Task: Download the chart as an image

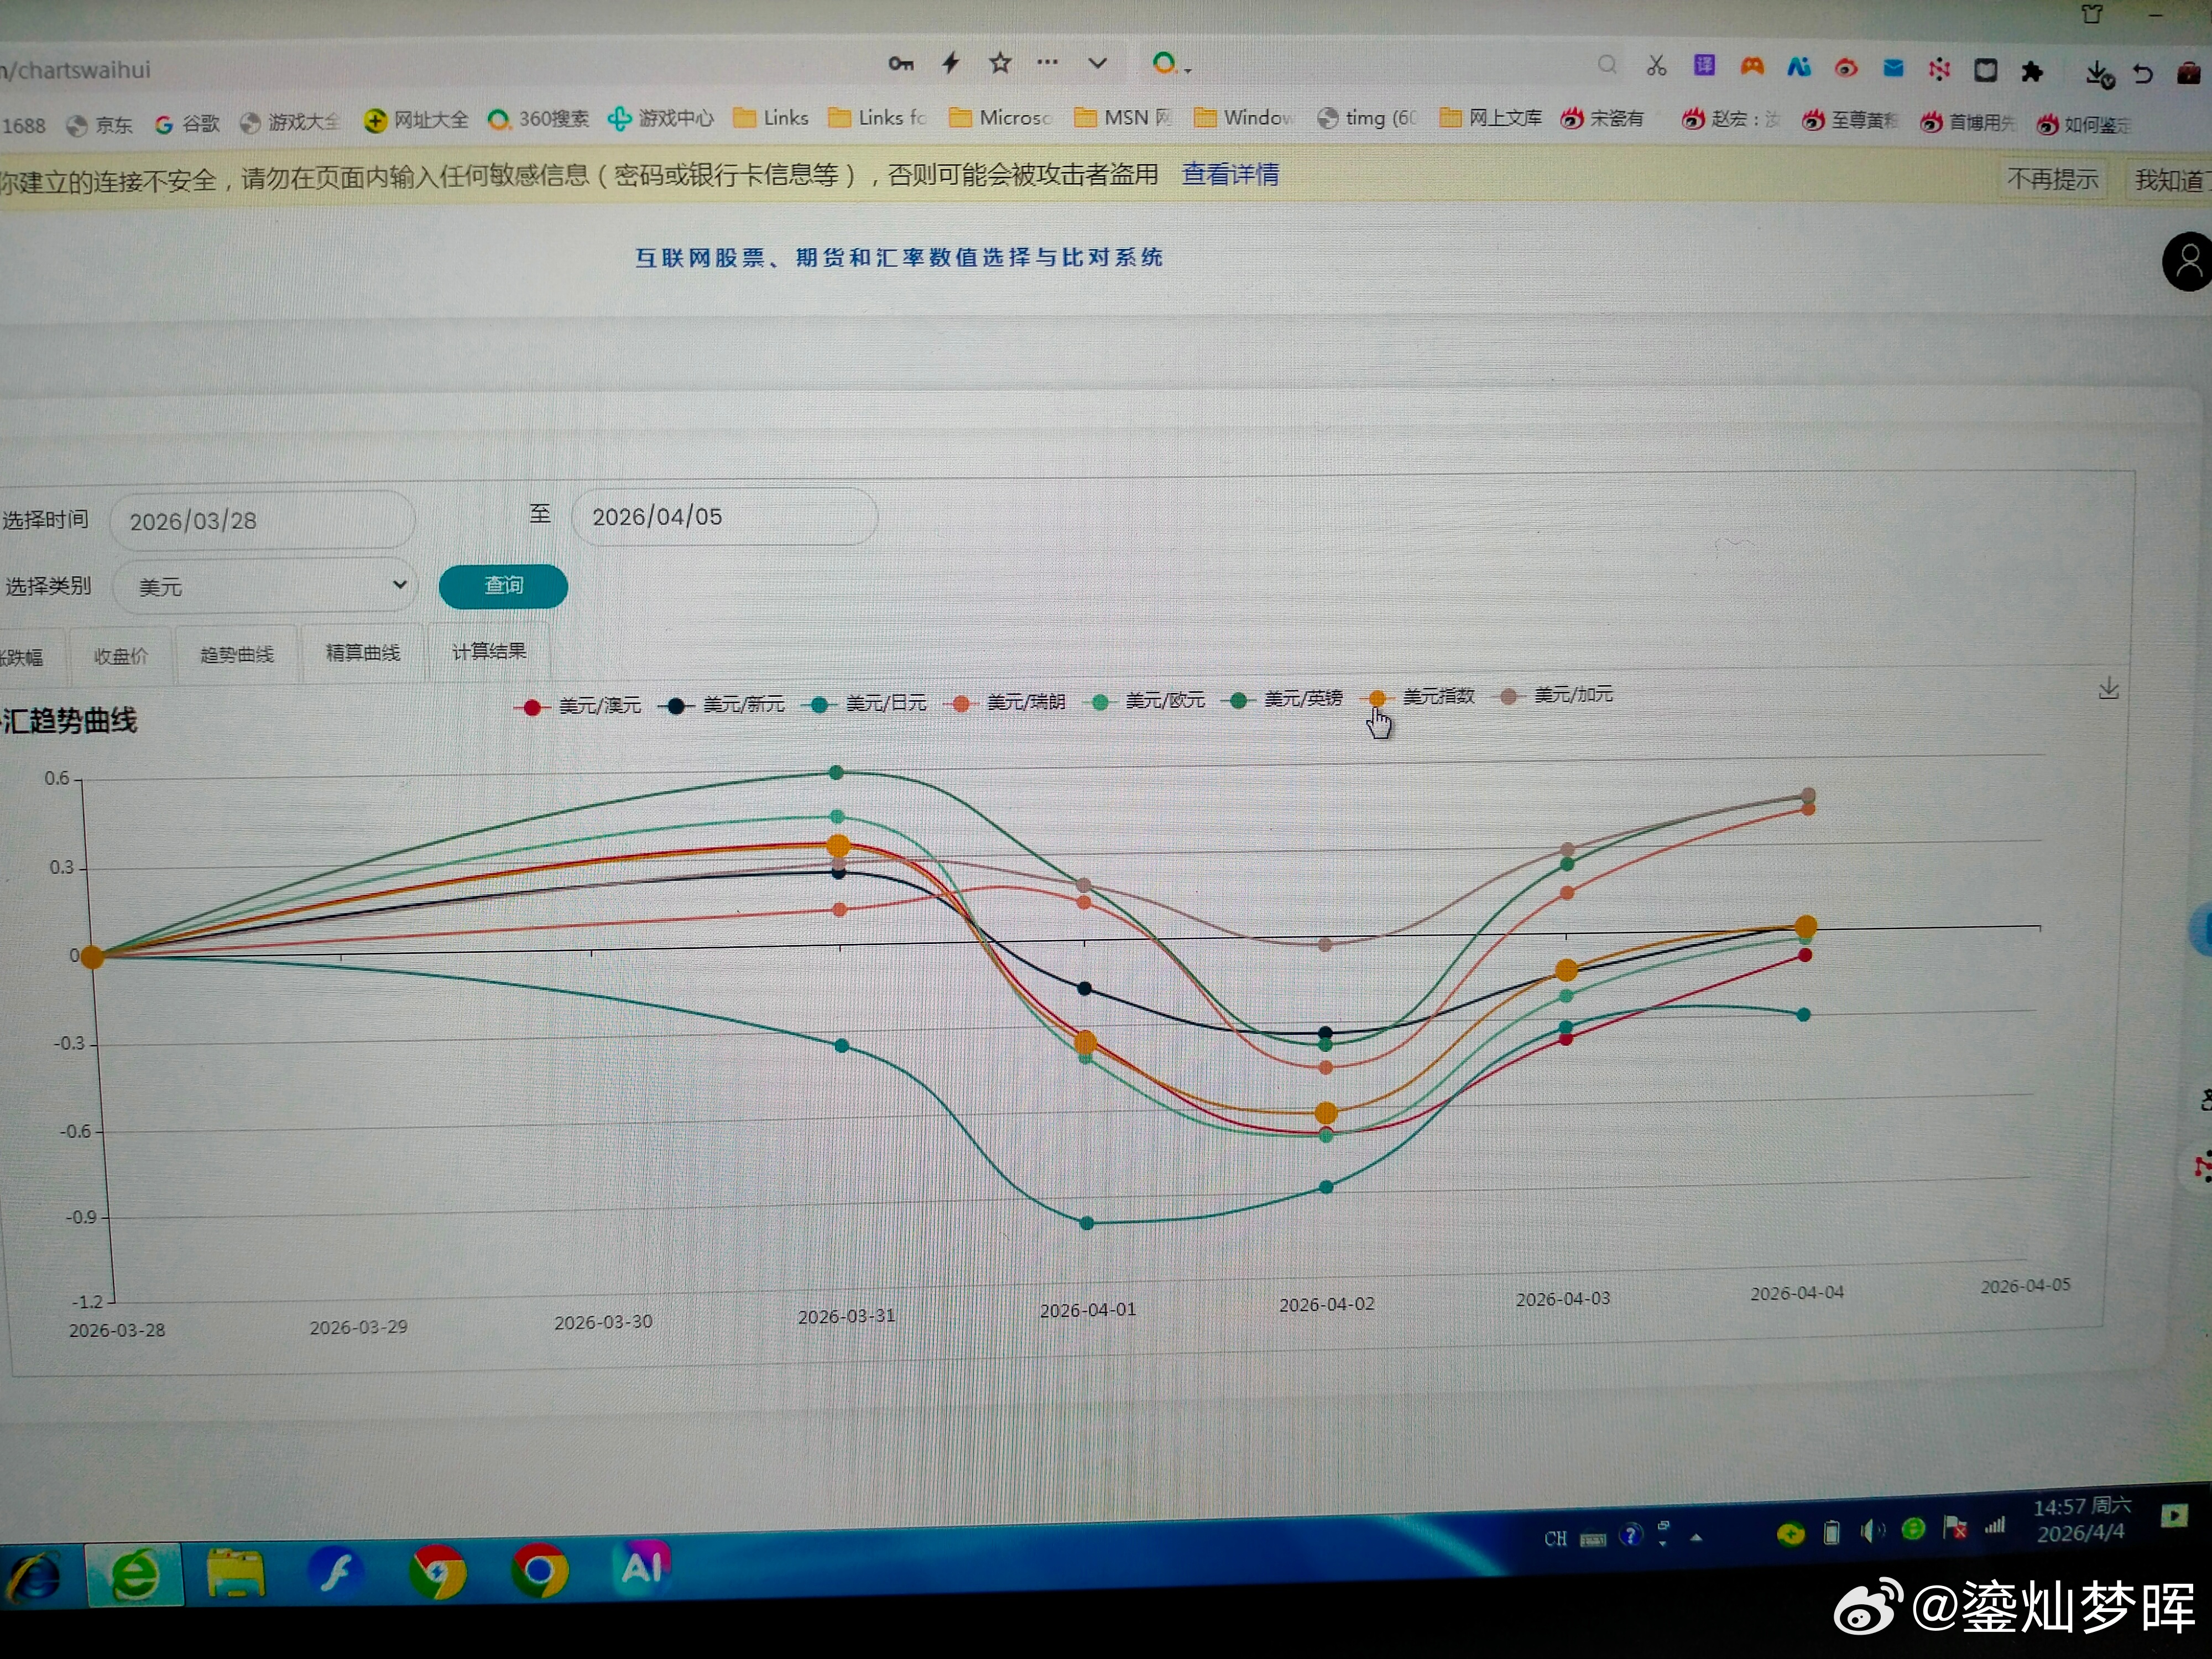Action: pyautogui.click(x=2108, y=688)
